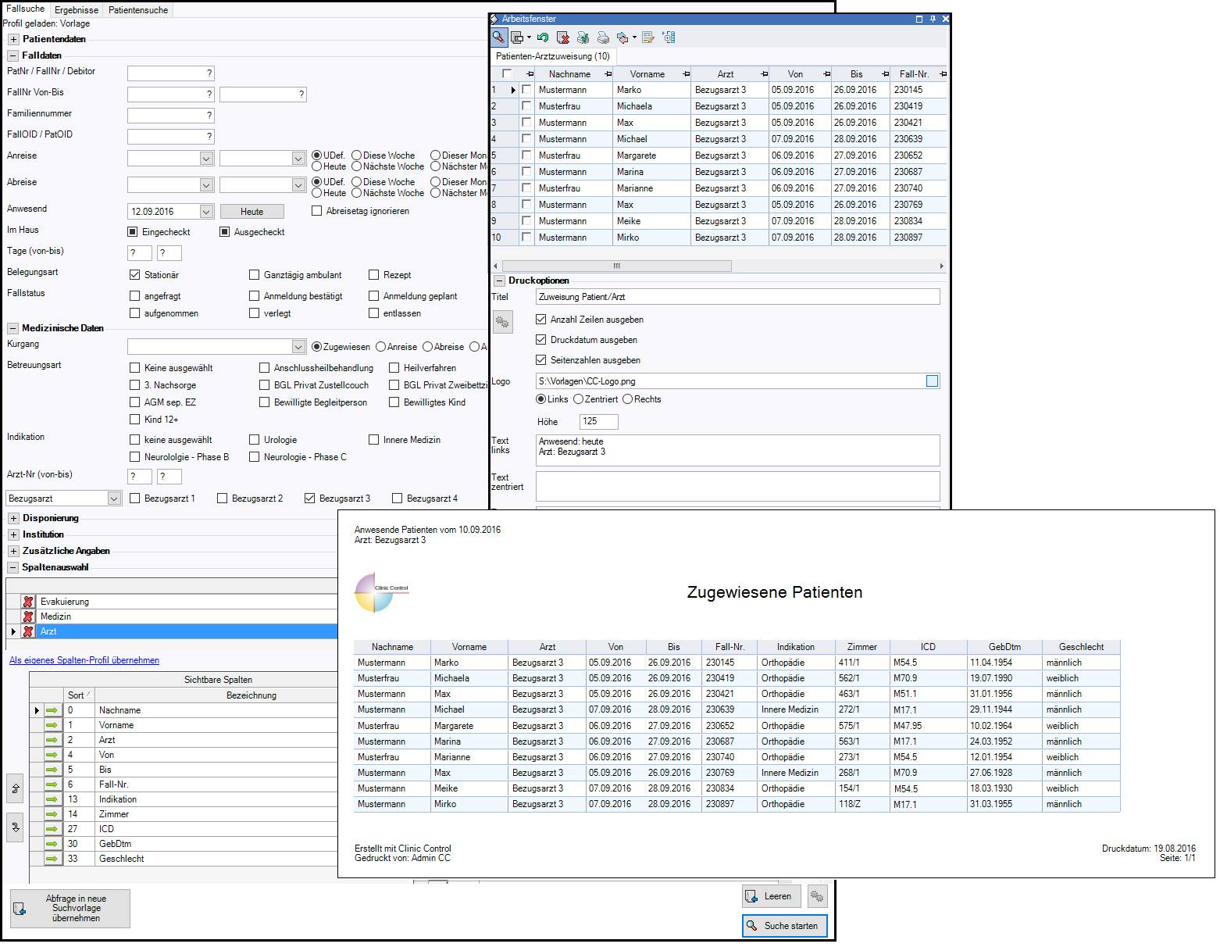The width and height of the screenshot is (1220, 947).
Task: Remove the Arzt profile via red X
Action: [x=28, y=631]
